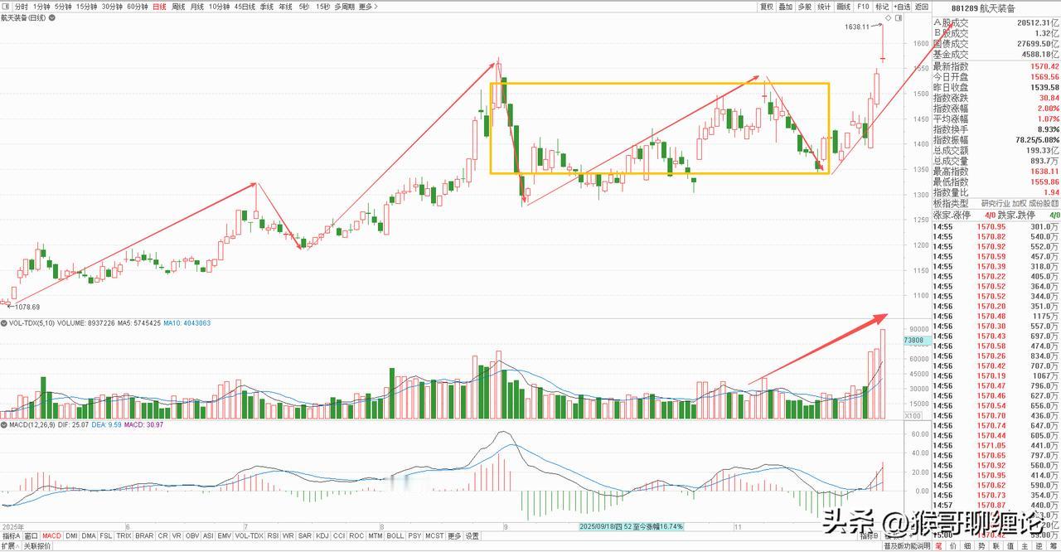The width and height of the screenshot is (1061, 552).
Task: Select the RSI indicator
Action: click(x=273, y=536)
